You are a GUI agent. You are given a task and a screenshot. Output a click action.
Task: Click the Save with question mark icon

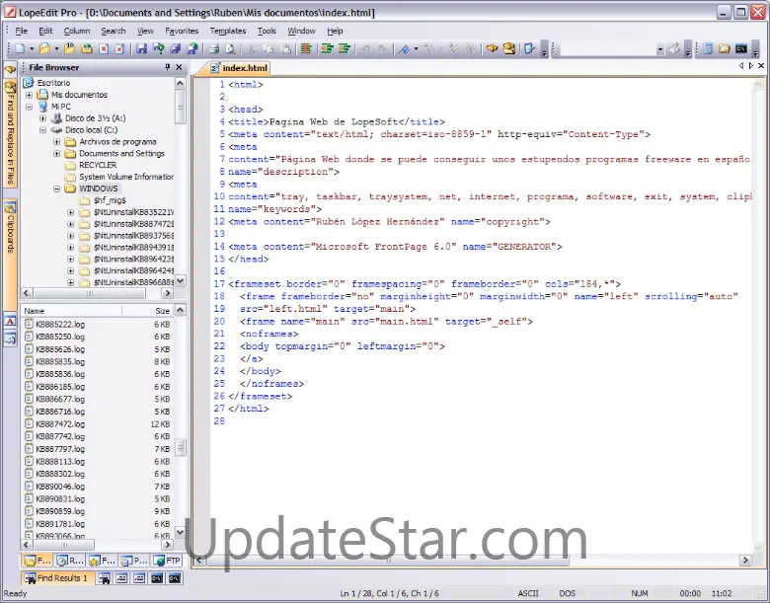pyautogui.click(x=158, y=48)
